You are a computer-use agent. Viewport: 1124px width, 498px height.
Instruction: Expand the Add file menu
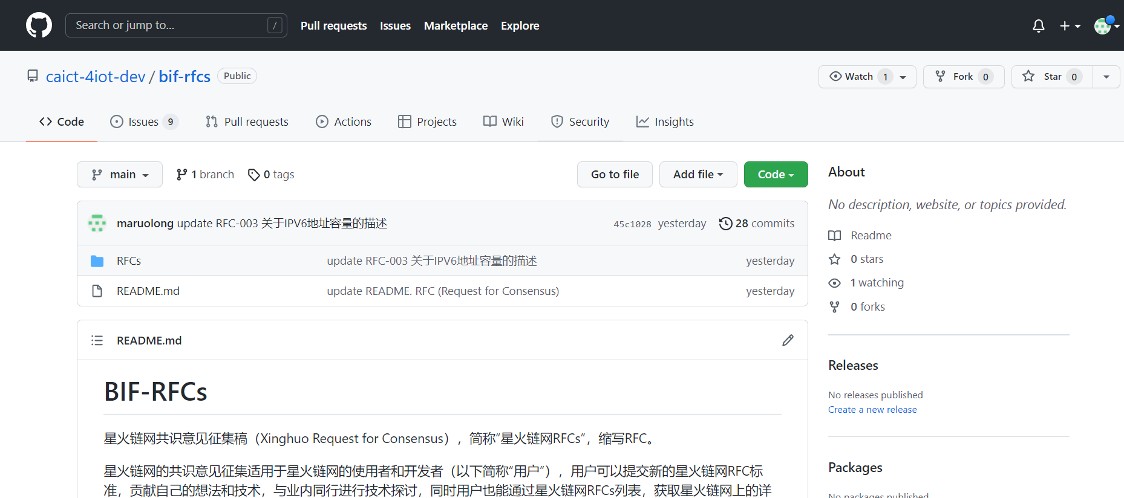[x=698, y=175]
